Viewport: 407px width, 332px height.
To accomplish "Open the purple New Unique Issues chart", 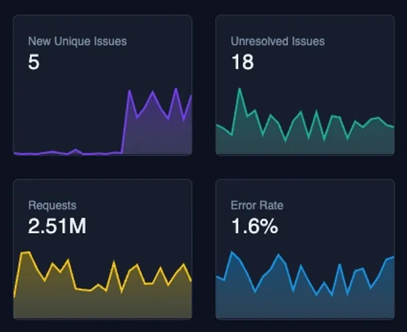I will coord(156,129).
